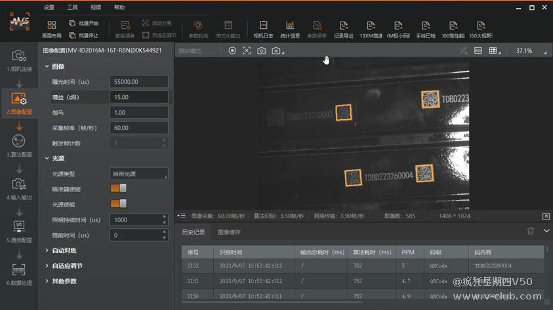Load the 13XM高速 preset
553x310 pixels.
pos(371,29)
